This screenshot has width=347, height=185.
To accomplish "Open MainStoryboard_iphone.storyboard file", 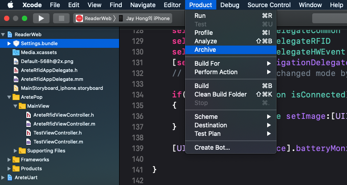I will [62, 88].
